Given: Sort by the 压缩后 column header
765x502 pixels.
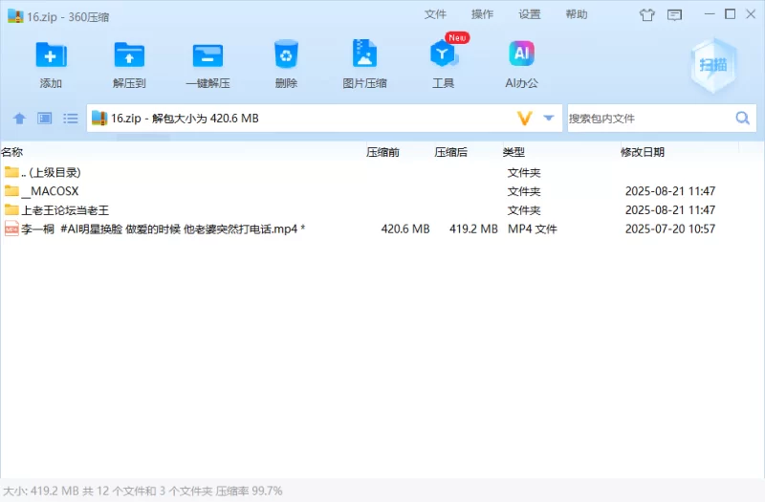Looking at the screenshot, I should [x=450, y=152].
